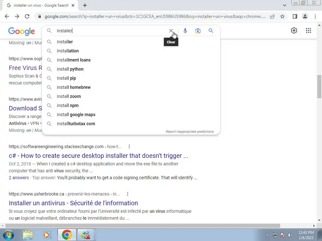Screen dimensions: 322x241
Task: Open a new browser tab
Action: tap(85, 6)
